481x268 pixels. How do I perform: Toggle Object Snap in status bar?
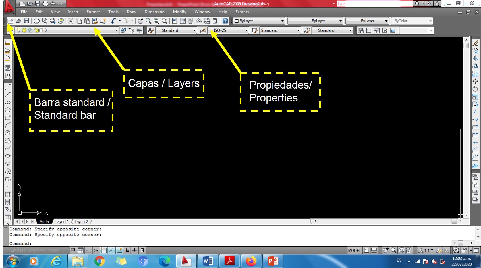click(104, 250)
